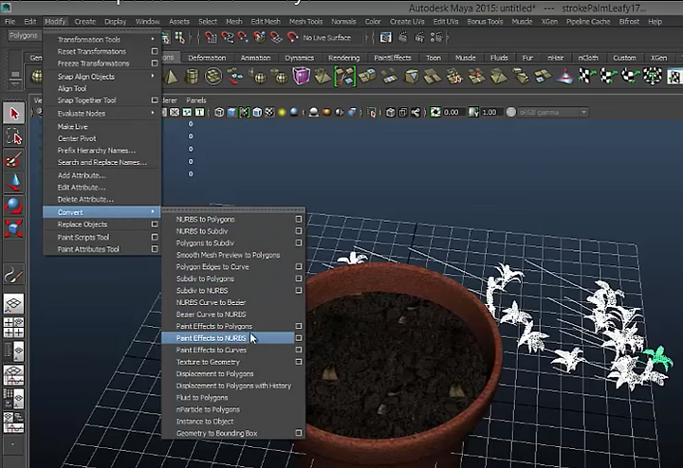
Task: Activate the Rotate tool sphere icon
Action: tap(14, 206)
